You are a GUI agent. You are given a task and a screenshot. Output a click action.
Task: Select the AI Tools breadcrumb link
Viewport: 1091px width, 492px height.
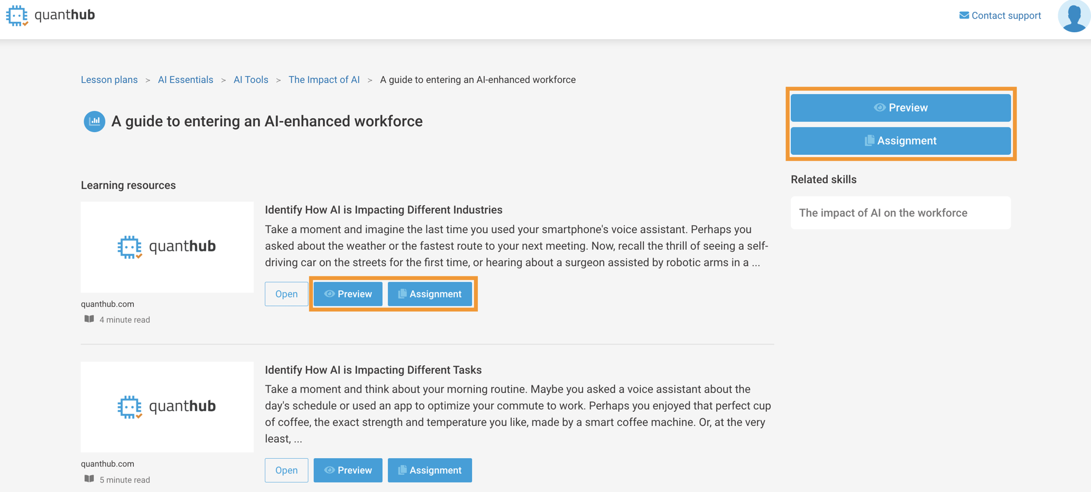click(251, 80)
